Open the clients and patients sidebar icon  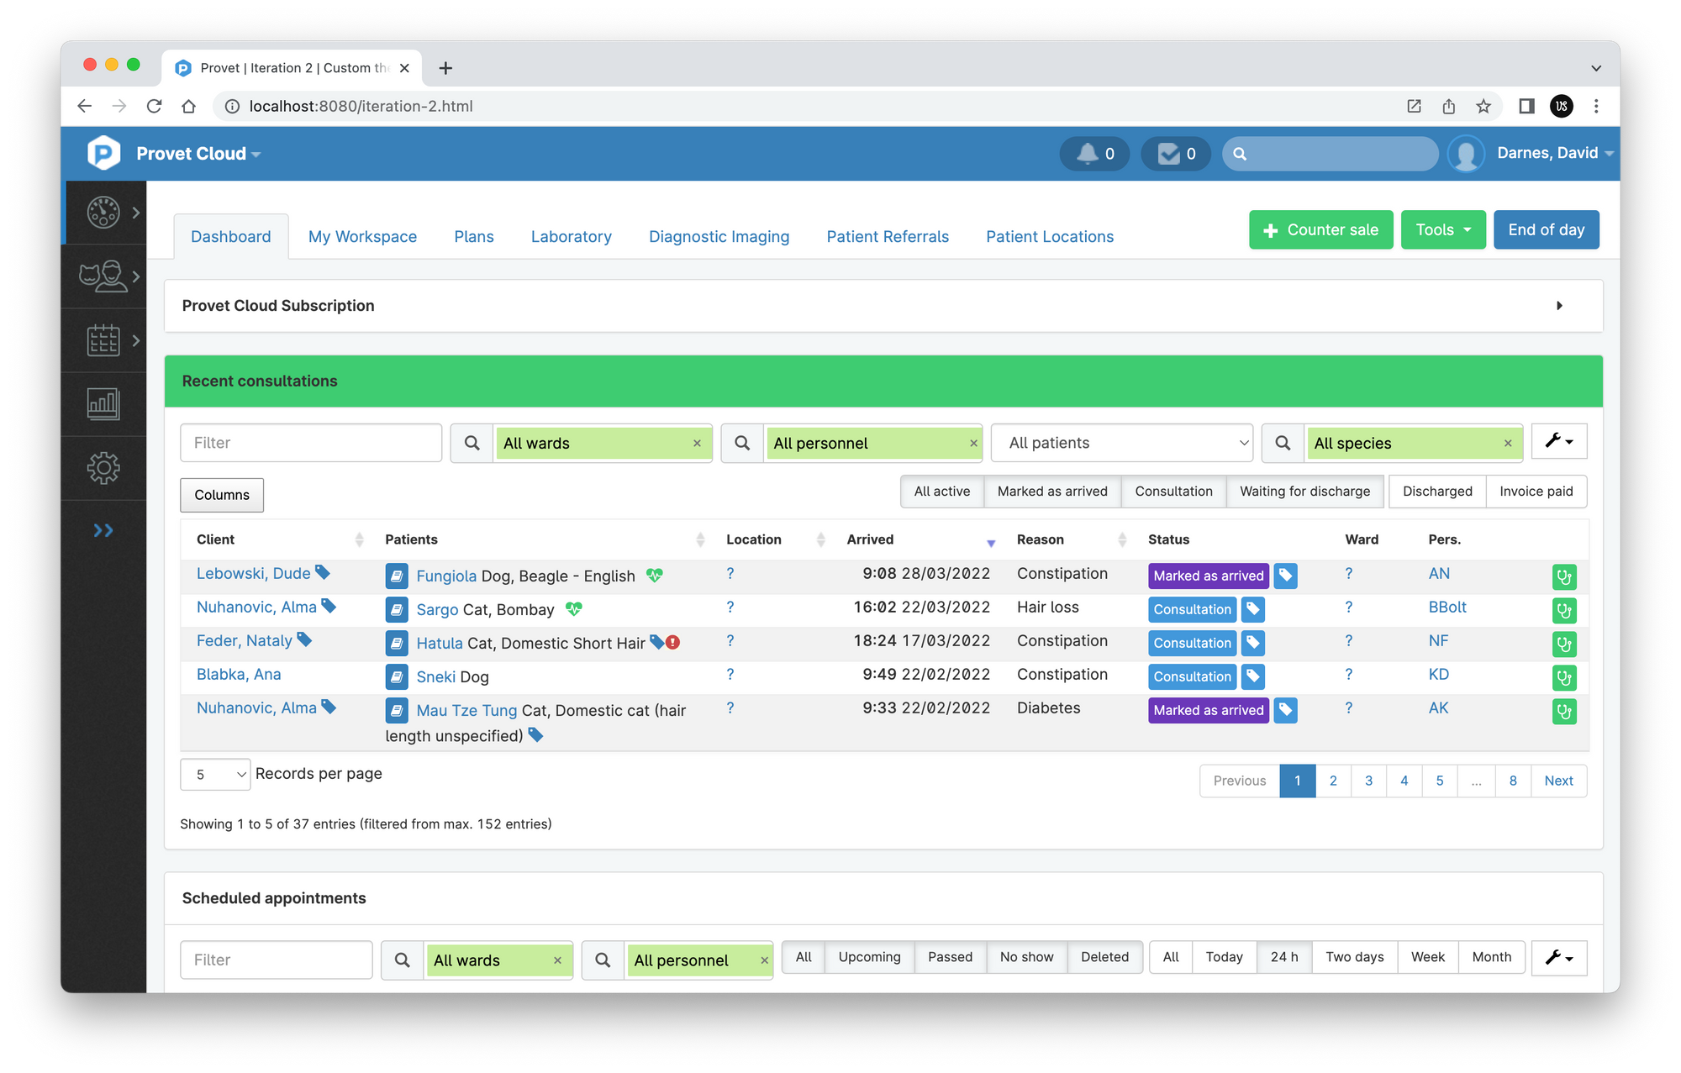point(101,276)
